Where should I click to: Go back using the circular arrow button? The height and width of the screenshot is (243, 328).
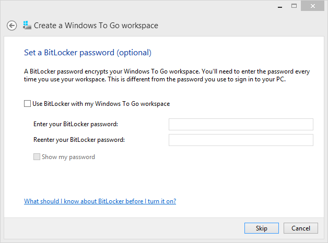point(11,26)
